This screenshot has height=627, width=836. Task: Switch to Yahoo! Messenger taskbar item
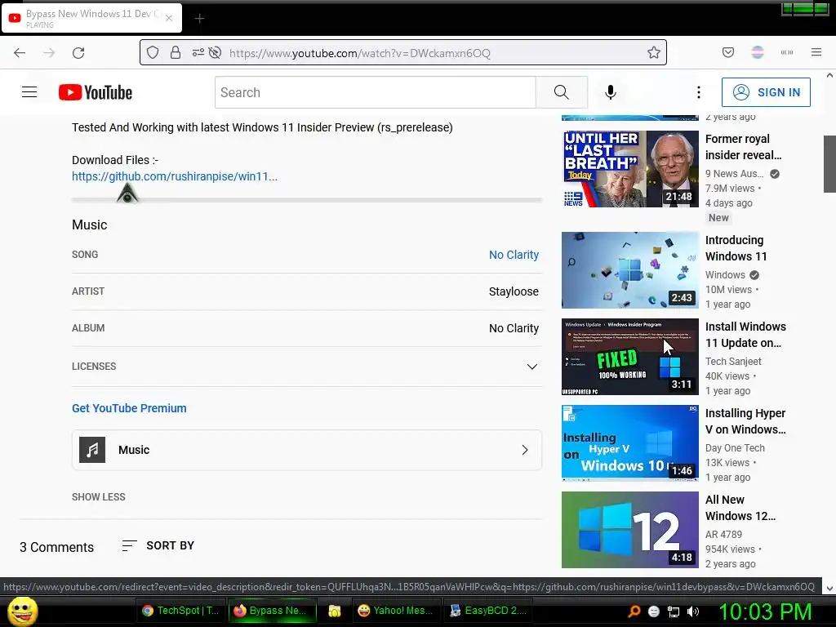coord(396,611)
